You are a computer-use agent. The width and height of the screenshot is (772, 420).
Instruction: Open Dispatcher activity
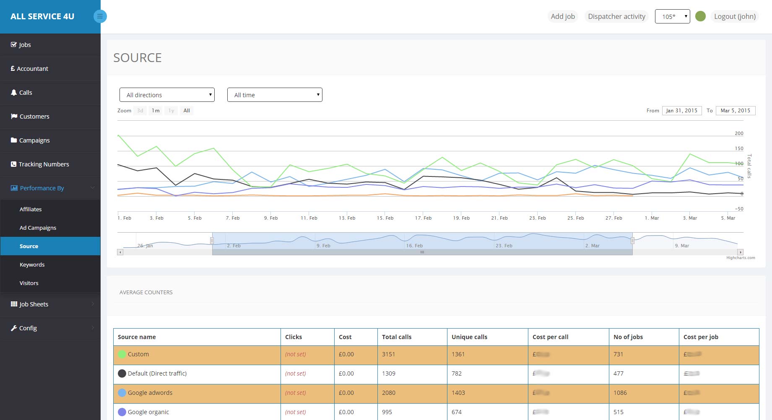point(616,16)
